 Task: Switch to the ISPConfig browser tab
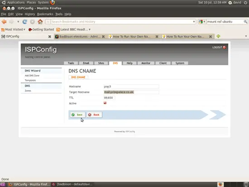coord(25,37)
